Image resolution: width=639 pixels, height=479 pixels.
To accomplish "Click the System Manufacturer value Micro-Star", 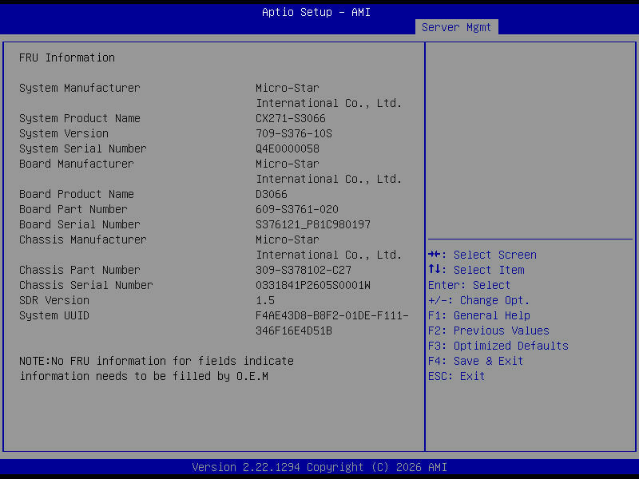I will click(288, 88).
